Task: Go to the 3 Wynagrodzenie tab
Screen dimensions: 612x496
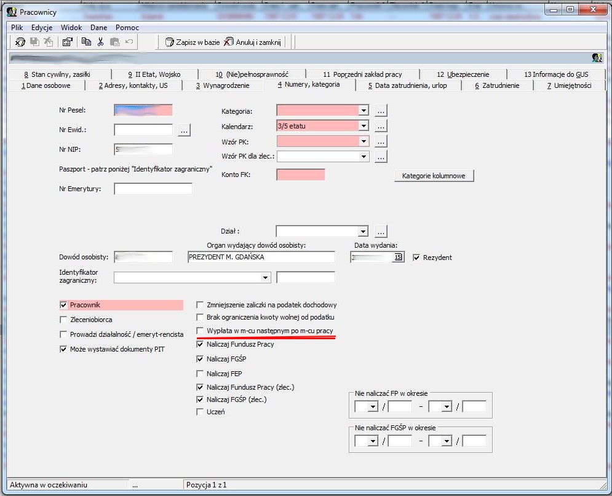Action: (x=223, y=85)
